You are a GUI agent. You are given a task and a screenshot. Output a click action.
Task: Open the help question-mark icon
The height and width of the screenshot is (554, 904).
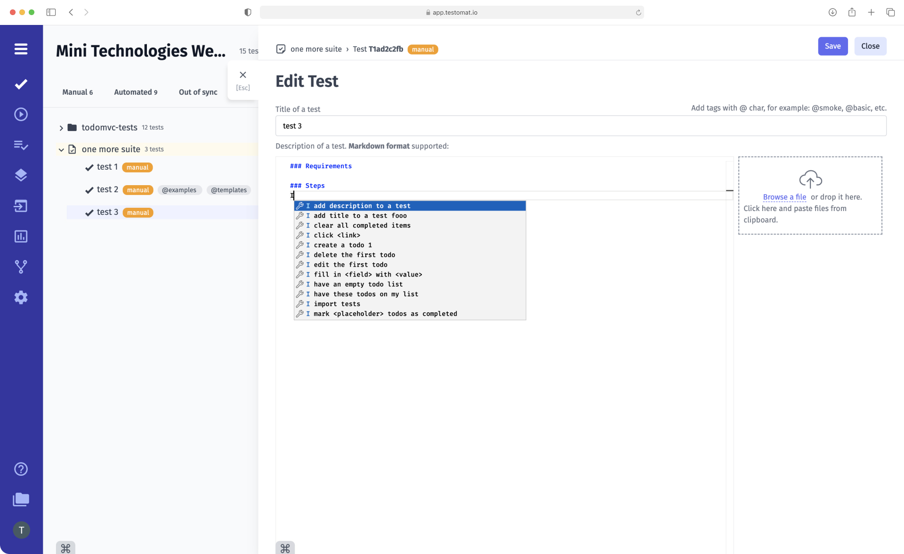coord(21,469)
